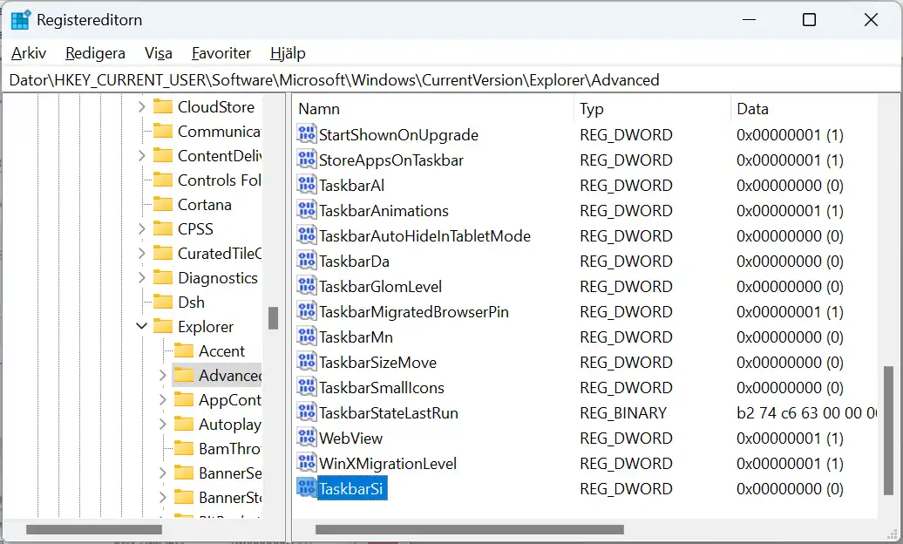Screen dimensions: 903x544
Task: Click the values pane vertical scrollbar thumb
Action: point(888,430)
